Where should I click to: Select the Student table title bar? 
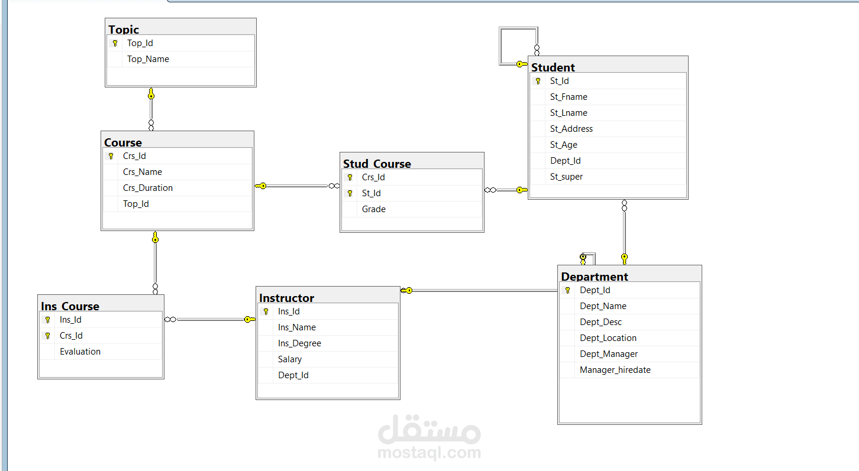[x=608, y=65]
